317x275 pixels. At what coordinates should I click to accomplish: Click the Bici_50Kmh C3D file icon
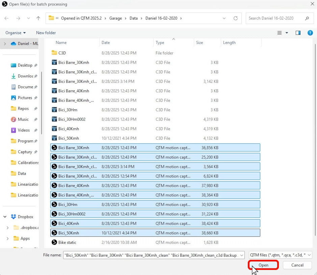pyautogui.click(x=54, y=138)
